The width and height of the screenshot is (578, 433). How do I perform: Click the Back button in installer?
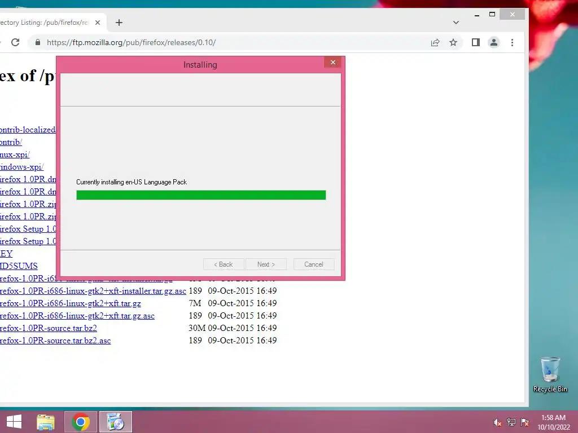coord(224,264)
